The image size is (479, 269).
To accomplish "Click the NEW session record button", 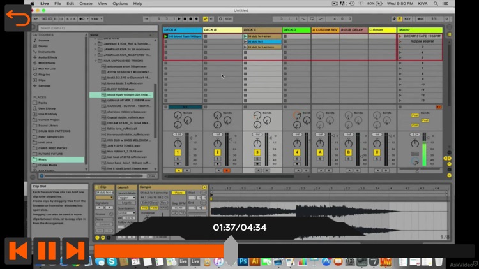I will pos(228,19).
